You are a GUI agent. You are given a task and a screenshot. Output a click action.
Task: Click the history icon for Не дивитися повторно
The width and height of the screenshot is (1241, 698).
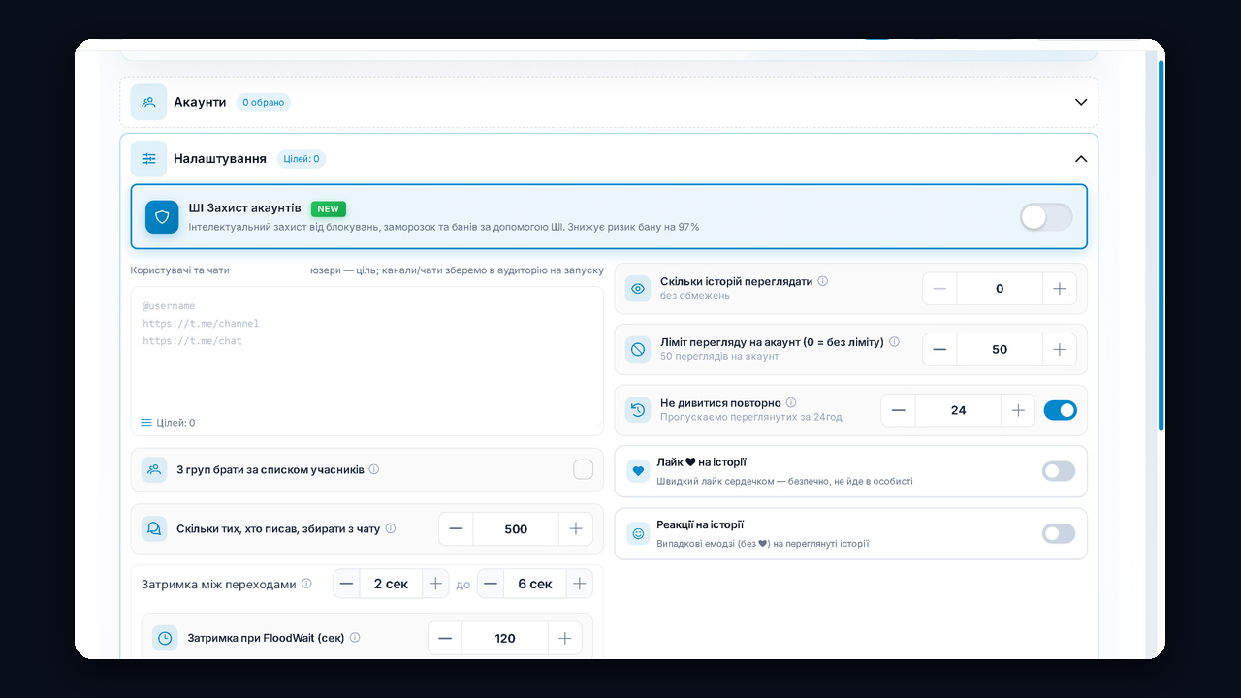[x=638, y=410]
